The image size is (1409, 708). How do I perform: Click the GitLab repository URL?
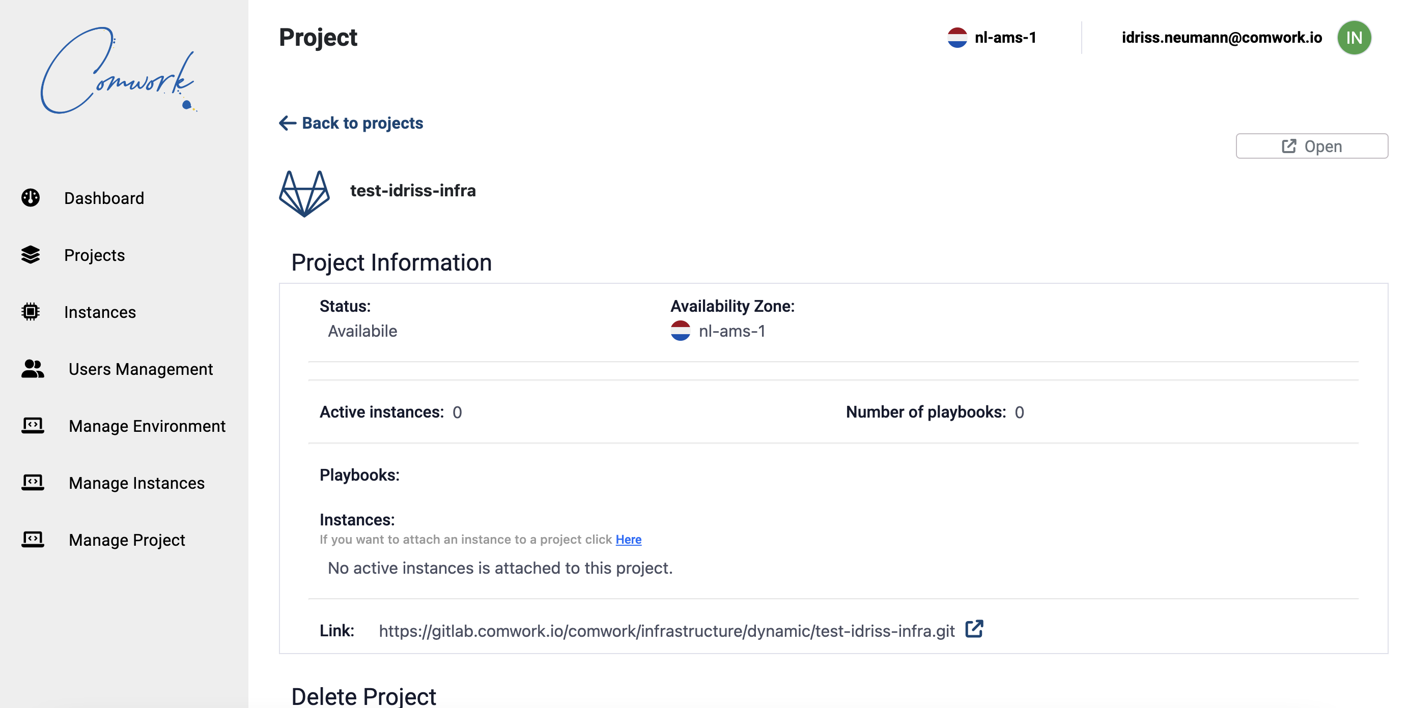click(667, 631)
